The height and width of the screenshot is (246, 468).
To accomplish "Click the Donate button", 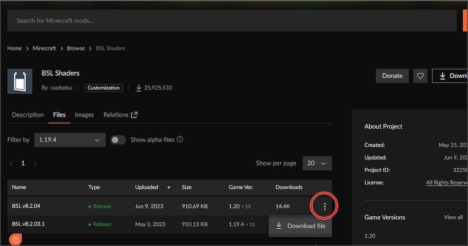I will point(392,76).
